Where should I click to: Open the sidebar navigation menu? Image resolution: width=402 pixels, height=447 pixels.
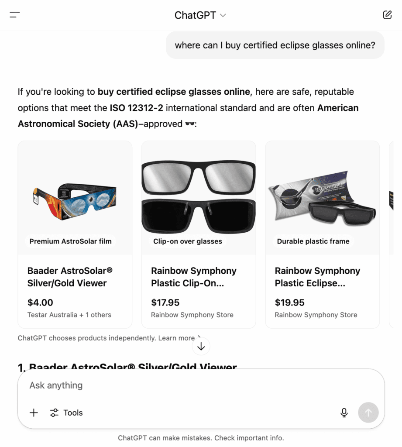pos(14,14)
